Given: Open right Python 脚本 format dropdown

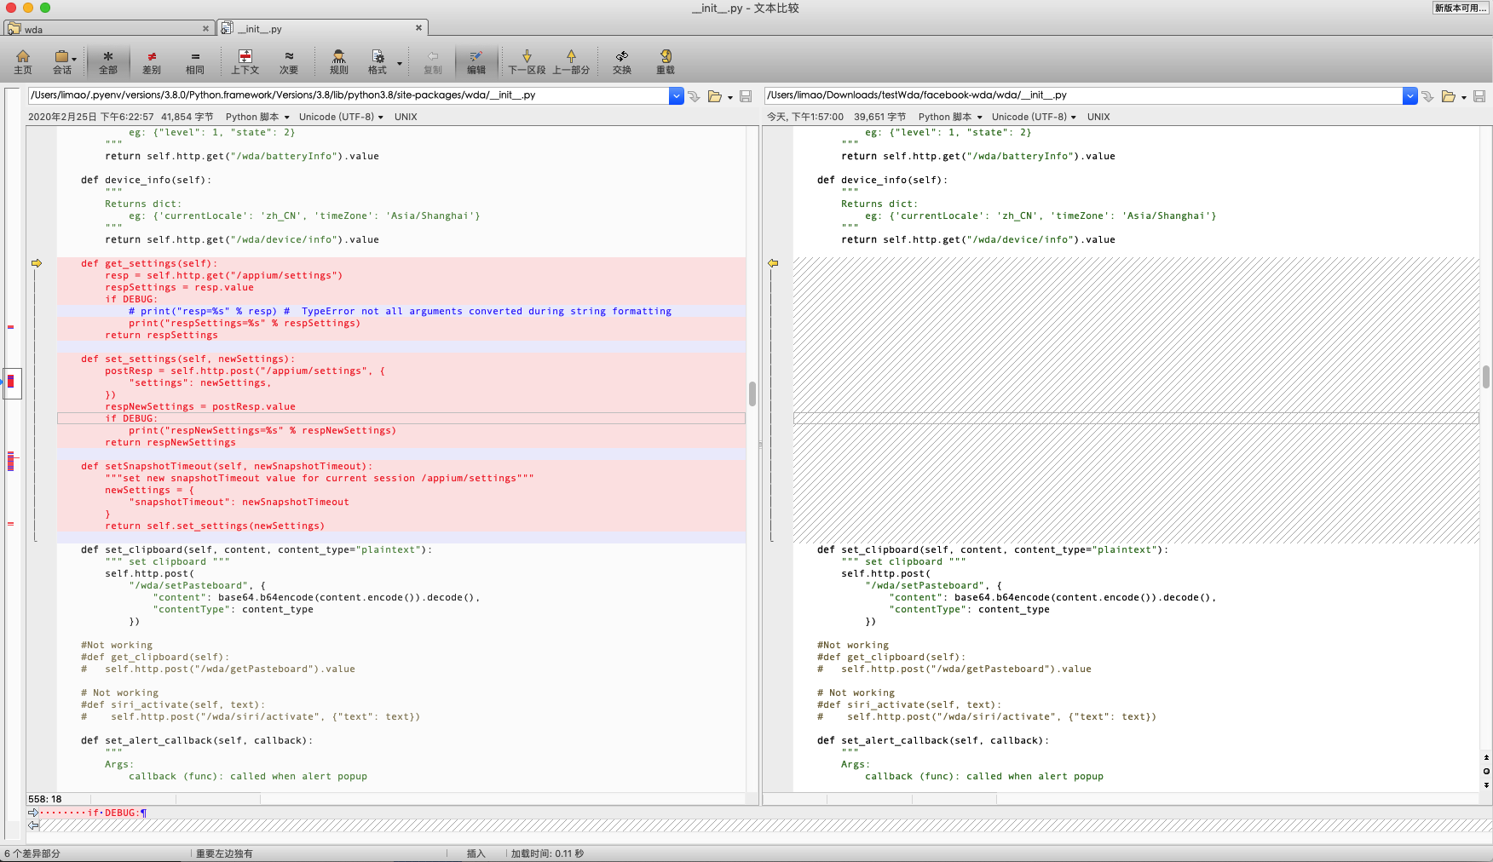Looking at the screenshot, I should coord(950,117).
